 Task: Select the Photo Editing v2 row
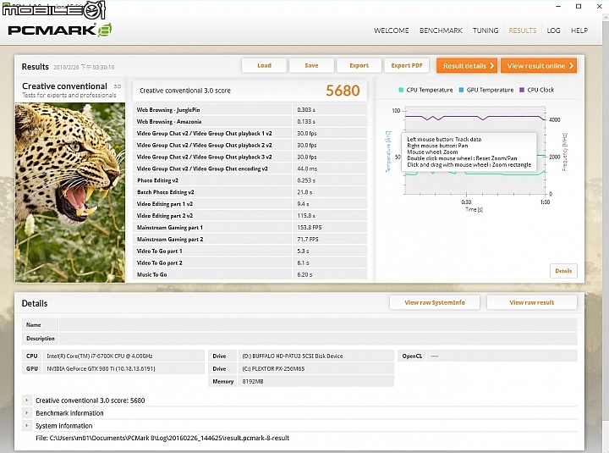[250, 180]
